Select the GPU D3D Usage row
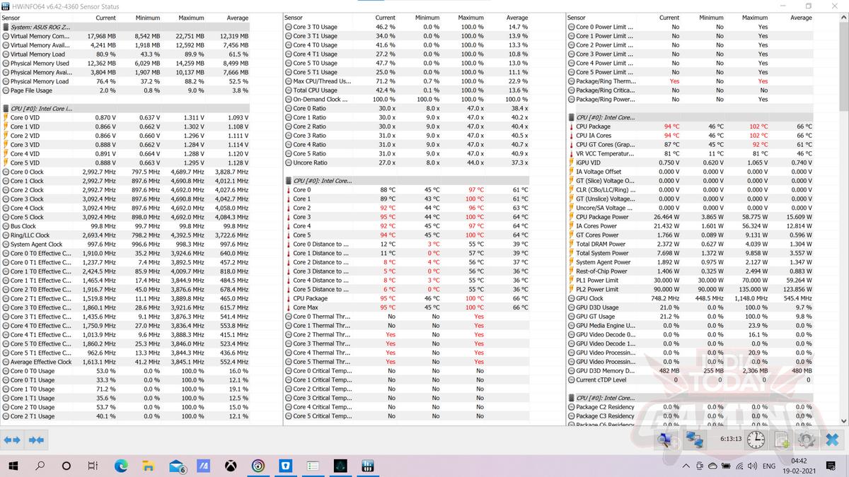Image resolution: width=849 pixels, height=477 pixels. click(x=691, y=307)
